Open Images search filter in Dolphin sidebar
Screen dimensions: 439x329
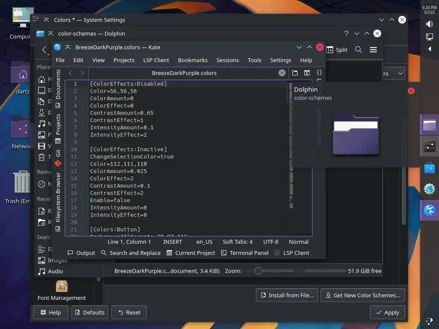pyautogui.click(x=53, y=260)
